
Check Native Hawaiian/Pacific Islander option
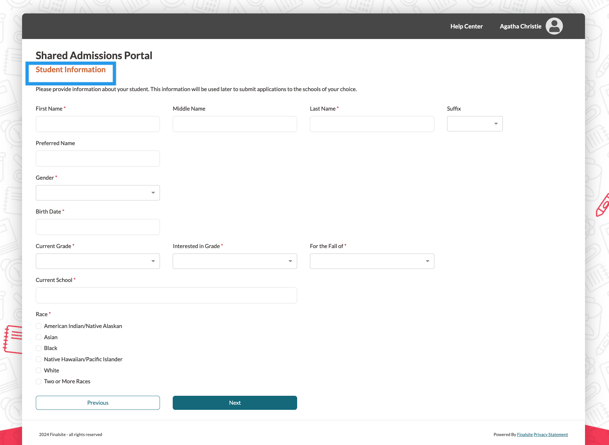tap(39, 359)
